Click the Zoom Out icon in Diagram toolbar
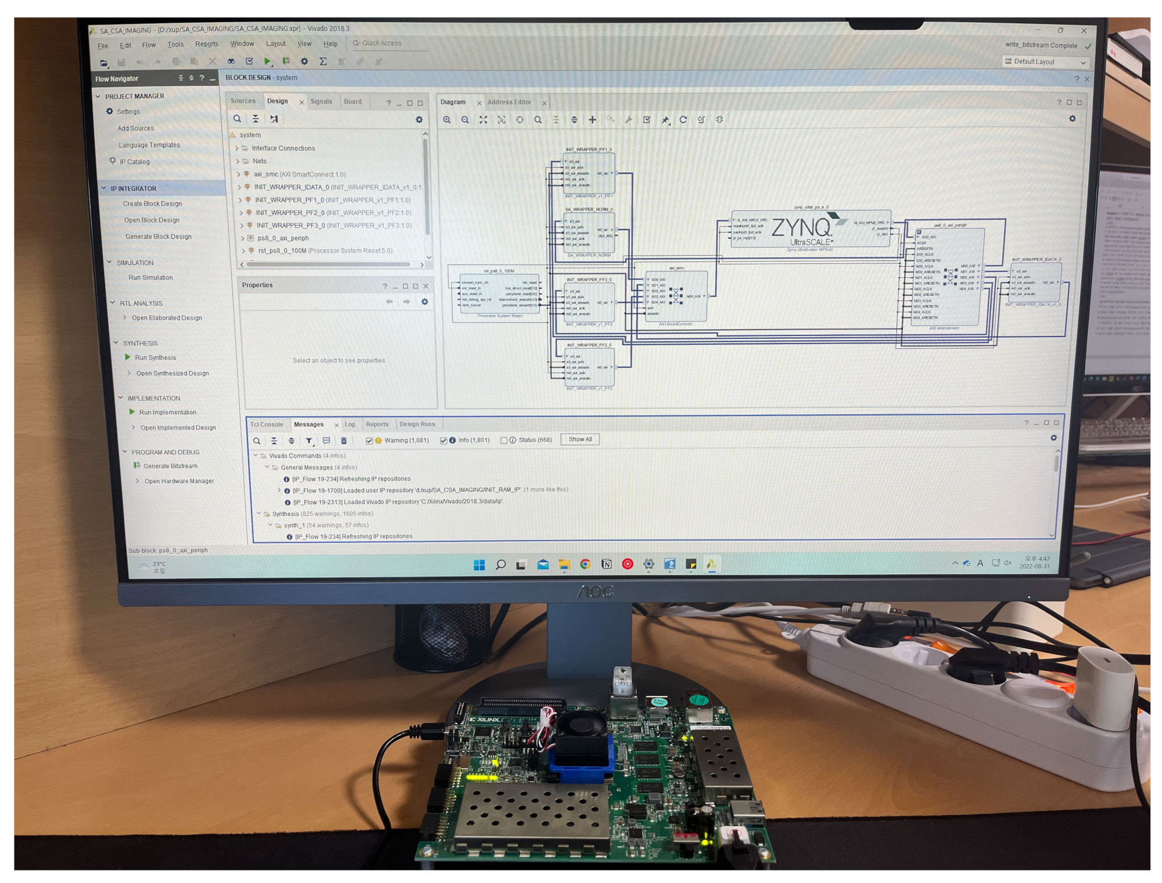The image size is (1162, 883). coord(465,120)
